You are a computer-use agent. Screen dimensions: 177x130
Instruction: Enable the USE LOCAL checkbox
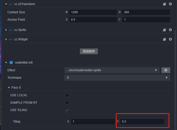67,95
